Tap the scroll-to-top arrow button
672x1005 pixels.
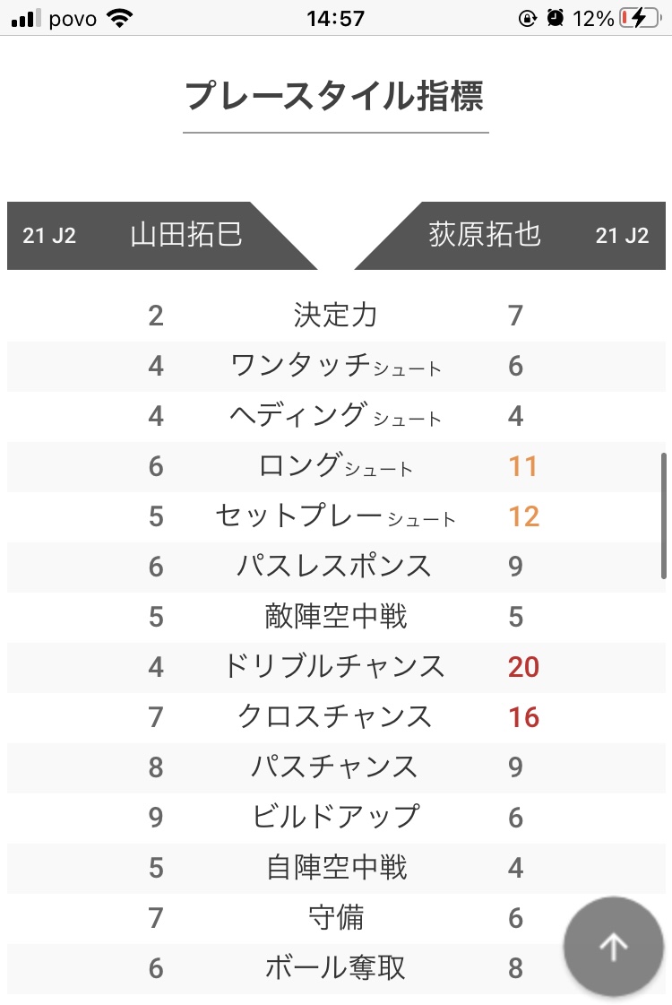pyautogui.click(x=614, y=947)
